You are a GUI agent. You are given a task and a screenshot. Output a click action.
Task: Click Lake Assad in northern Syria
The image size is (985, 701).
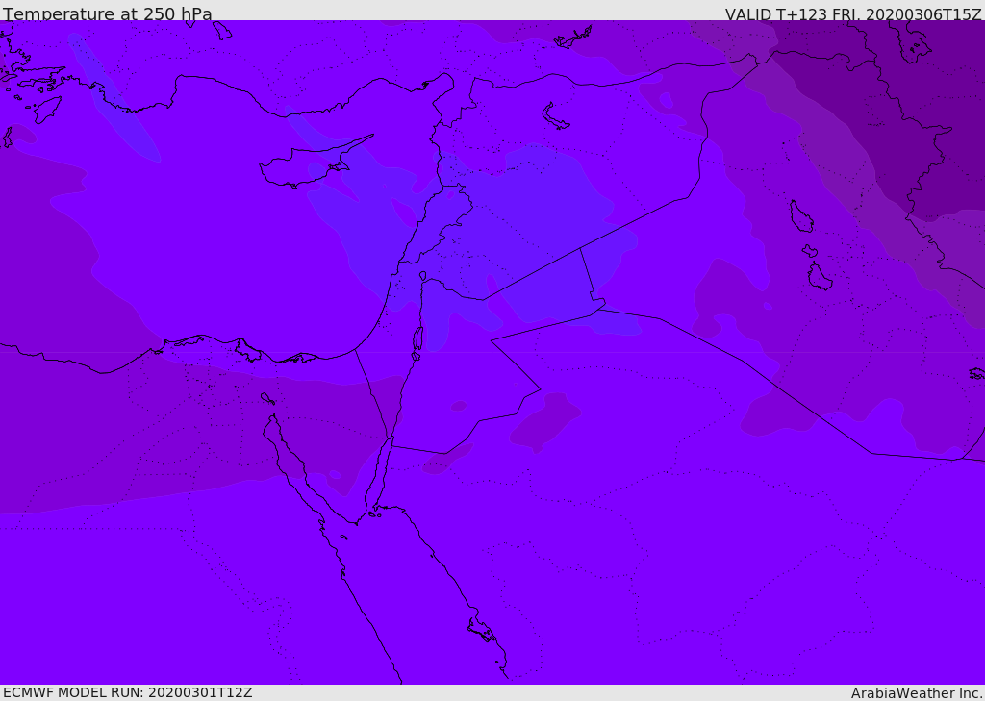555,116
